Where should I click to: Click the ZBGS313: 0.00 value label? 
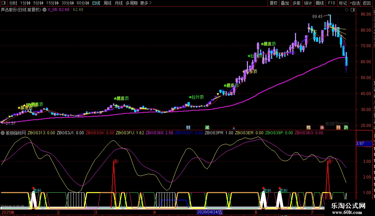click(41, 133)
